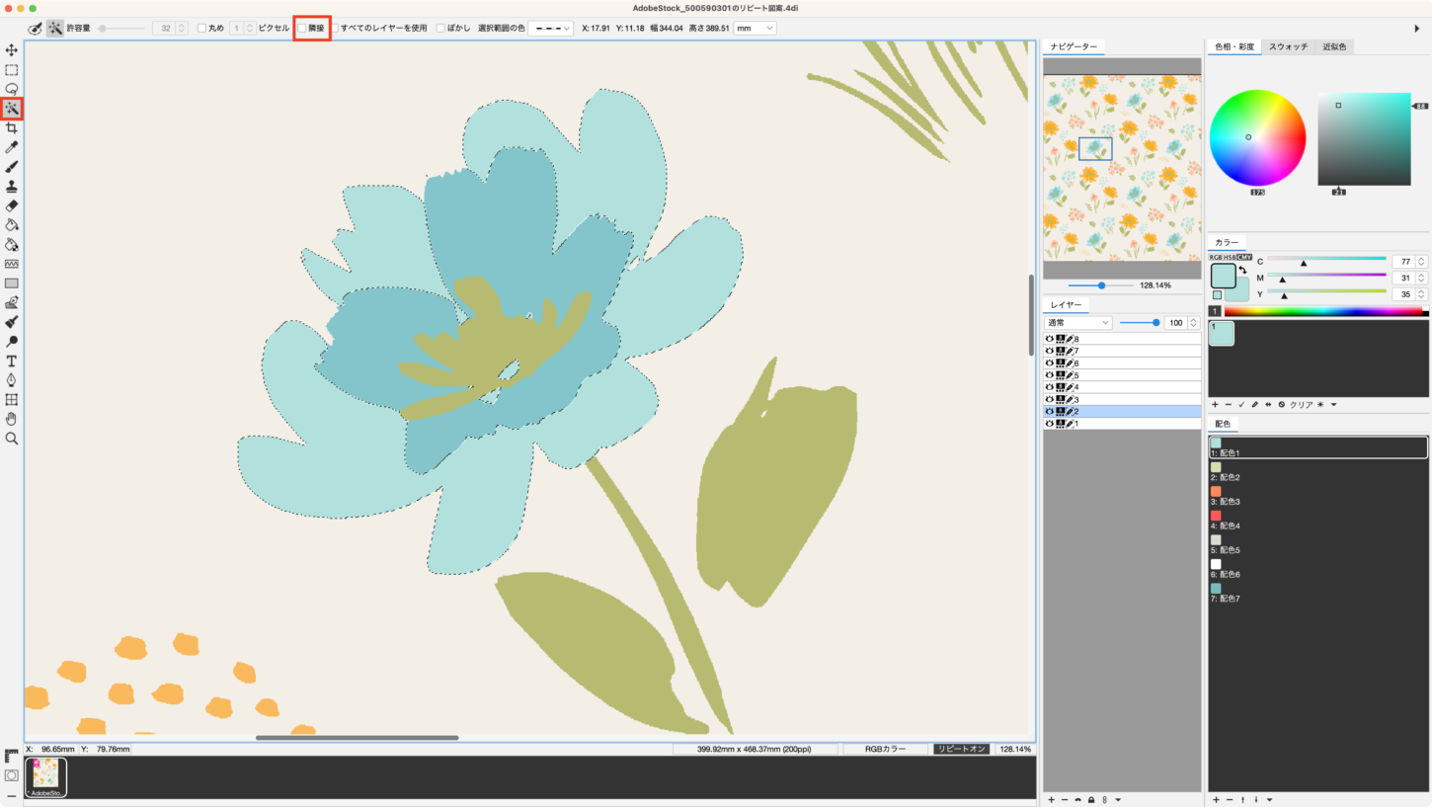Pick the Crop tool
Viewport: 1432px width, 807px height.
coord(12,128)
